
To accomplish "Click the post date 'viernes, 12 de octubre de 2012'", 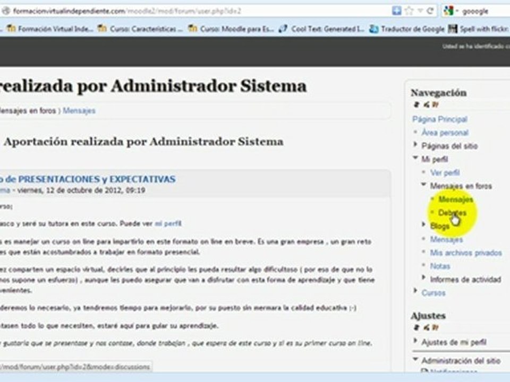I will (71, 190).
